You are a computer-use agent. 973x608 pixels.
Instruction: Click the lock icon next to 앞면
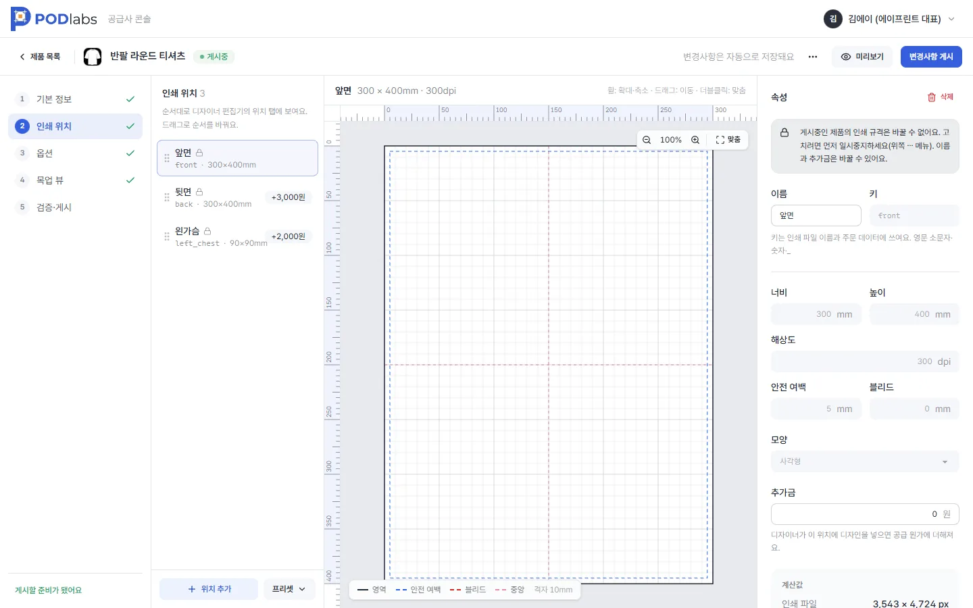click(x=199, y=153)
